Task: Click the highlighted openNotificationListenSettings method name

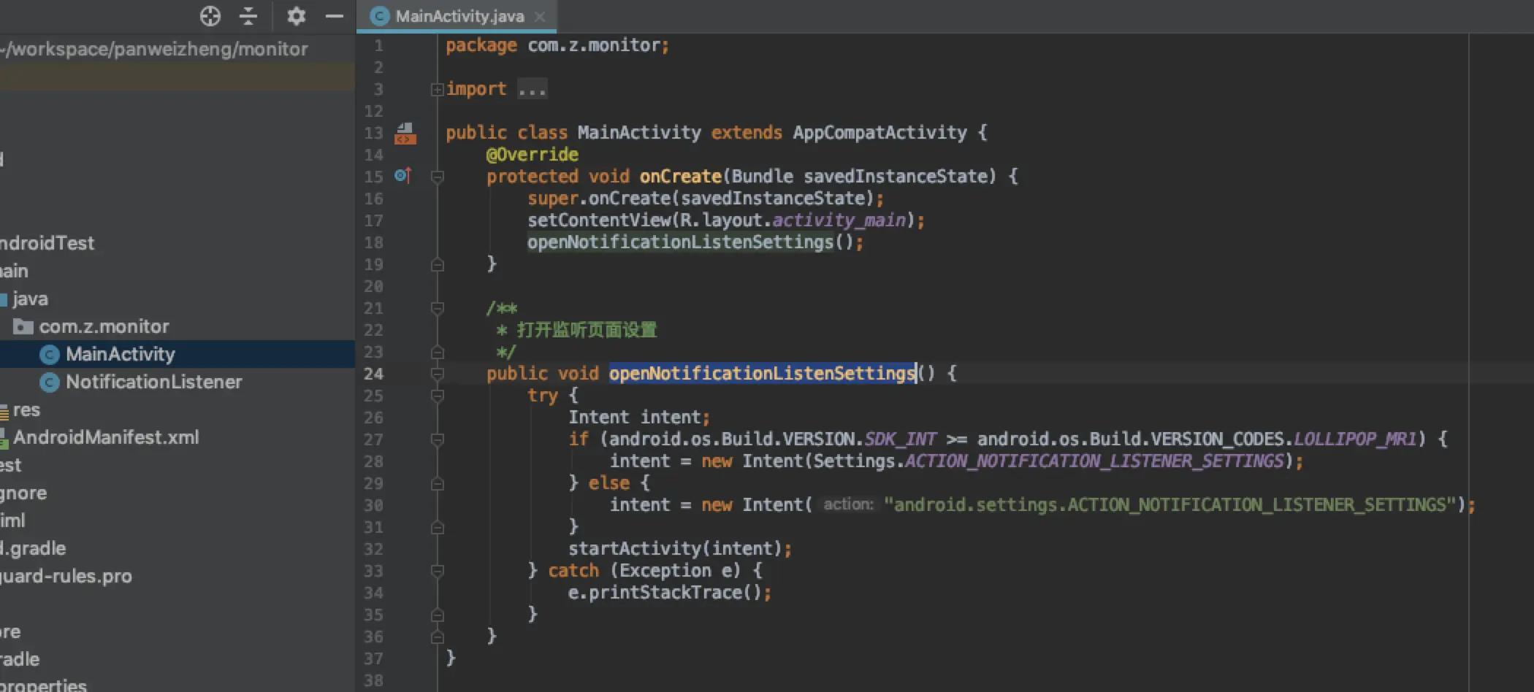Action: point(763,374)
